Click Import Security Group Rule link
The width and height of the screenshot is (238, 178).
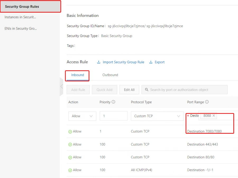123,62
